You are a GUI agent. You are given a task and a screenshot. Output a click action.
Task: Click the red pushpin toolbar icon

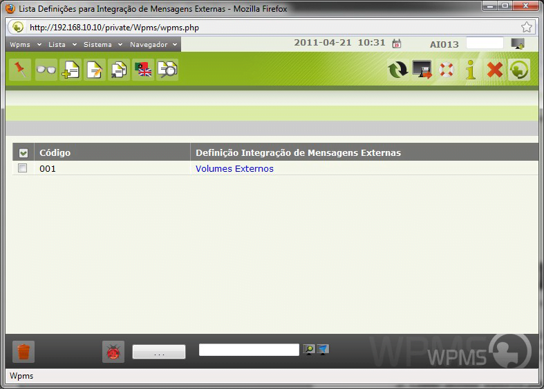click(20, 70)
